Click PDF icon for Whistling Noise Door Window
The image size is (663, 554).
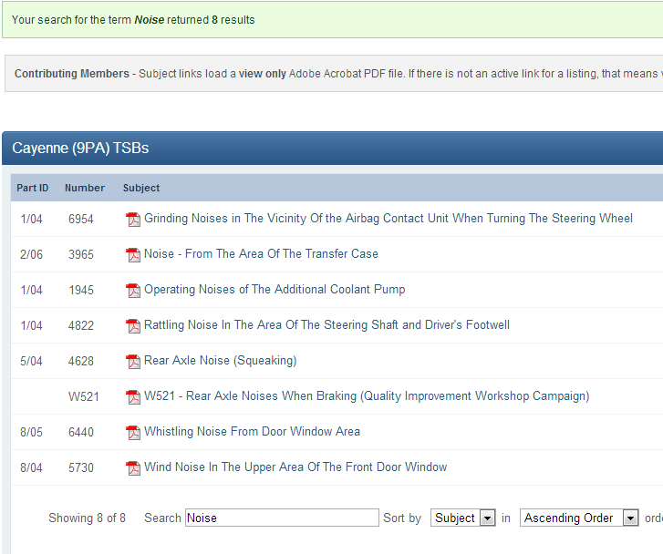click(133, 432)
